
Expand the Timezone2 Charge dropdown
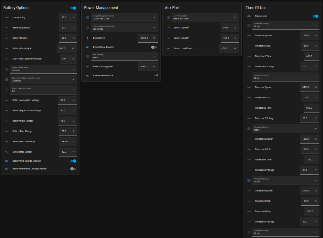(x=286, y=77)
